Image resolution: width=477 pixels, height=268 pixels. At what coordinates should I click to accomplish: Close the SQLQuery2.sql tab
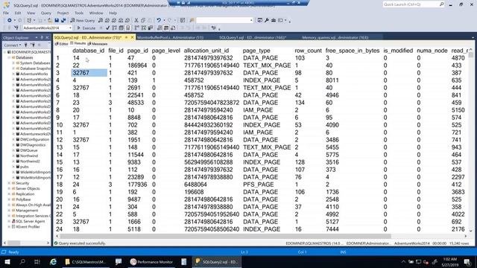tap(133, 37)
